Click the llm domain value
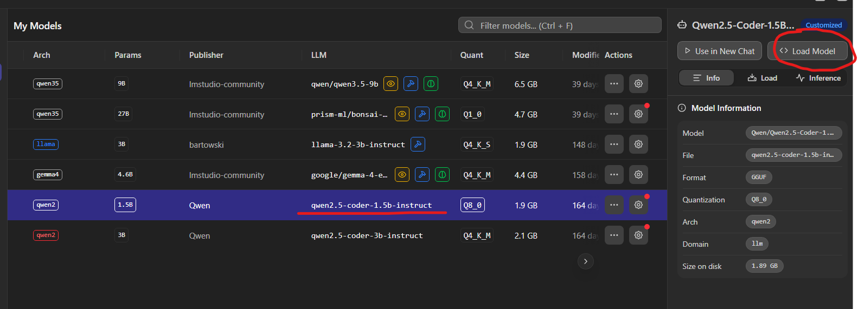 757,244
